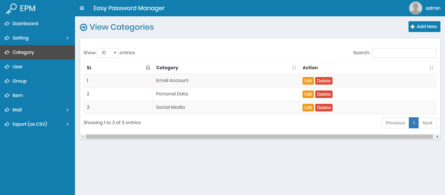Click the Action column sort arrows

tap(431, 68)
